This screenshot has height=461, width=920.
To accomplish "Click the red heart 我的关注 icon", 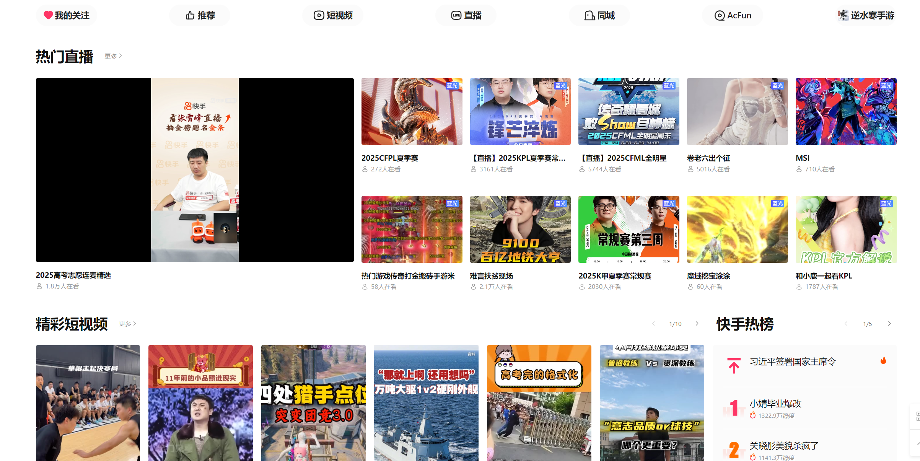I will tap(48, 15).
